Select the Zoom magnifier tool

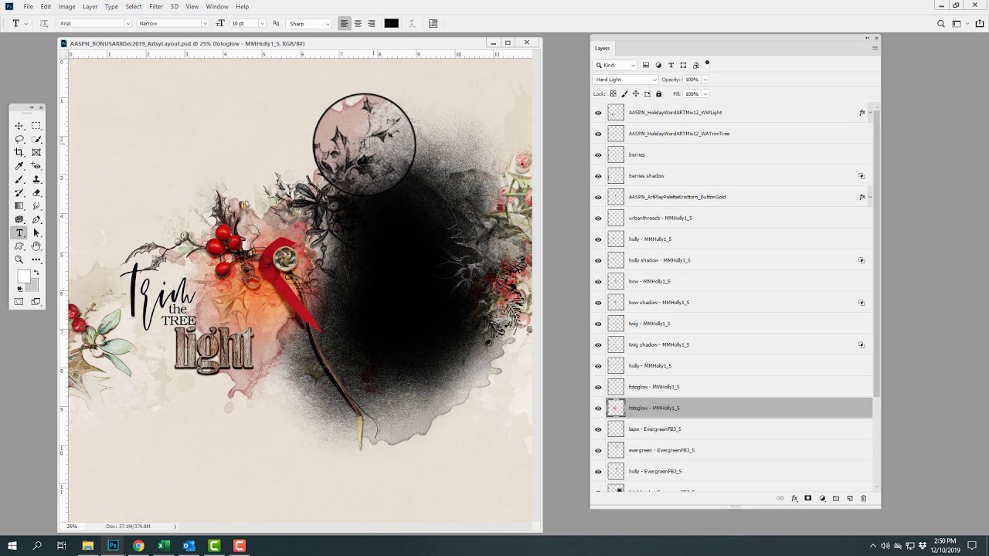tap(19, 259)
